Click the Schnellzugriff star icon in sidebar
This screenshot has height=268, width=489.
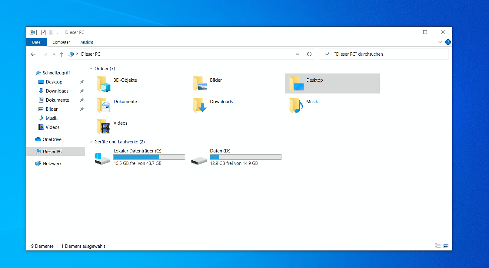[38, 73]
